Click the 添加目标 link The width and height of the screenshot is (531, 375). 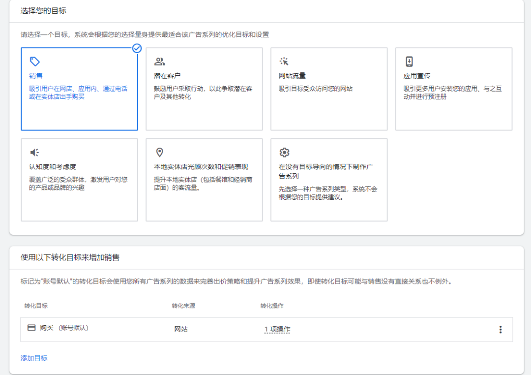(34, 358)
